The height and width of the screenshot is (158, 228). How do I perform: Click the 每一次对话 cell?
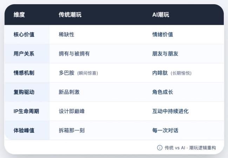click(x=165, y=130)
